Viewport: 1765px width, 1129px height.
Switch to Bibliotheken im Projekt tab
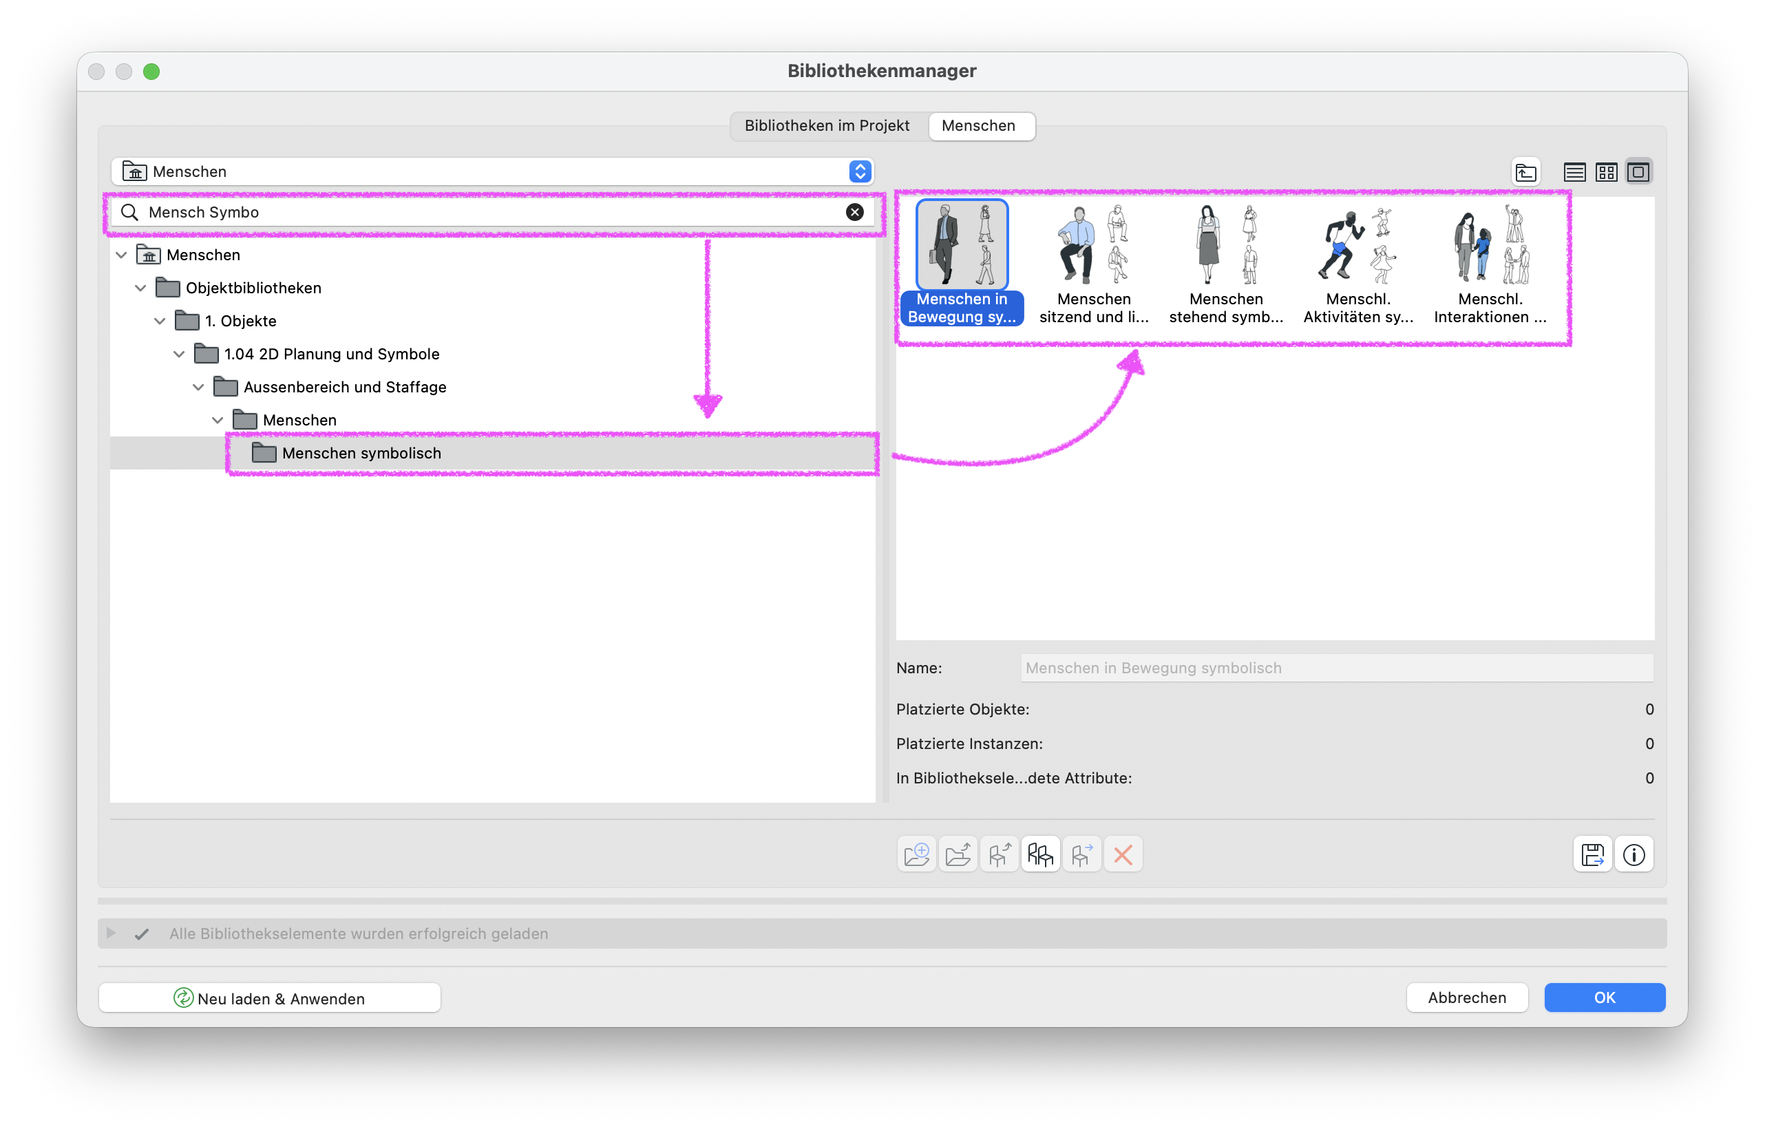pos(827,125)
